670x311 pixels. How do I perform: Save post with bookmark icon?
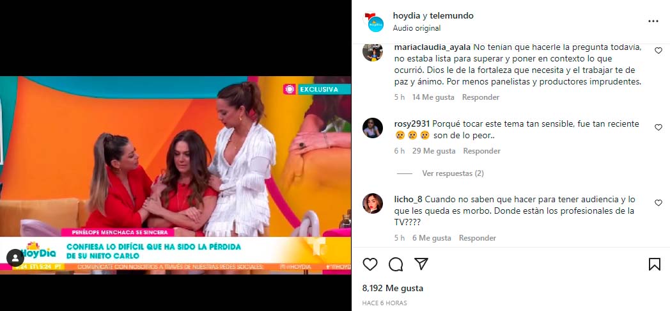[x=654, y=264]
